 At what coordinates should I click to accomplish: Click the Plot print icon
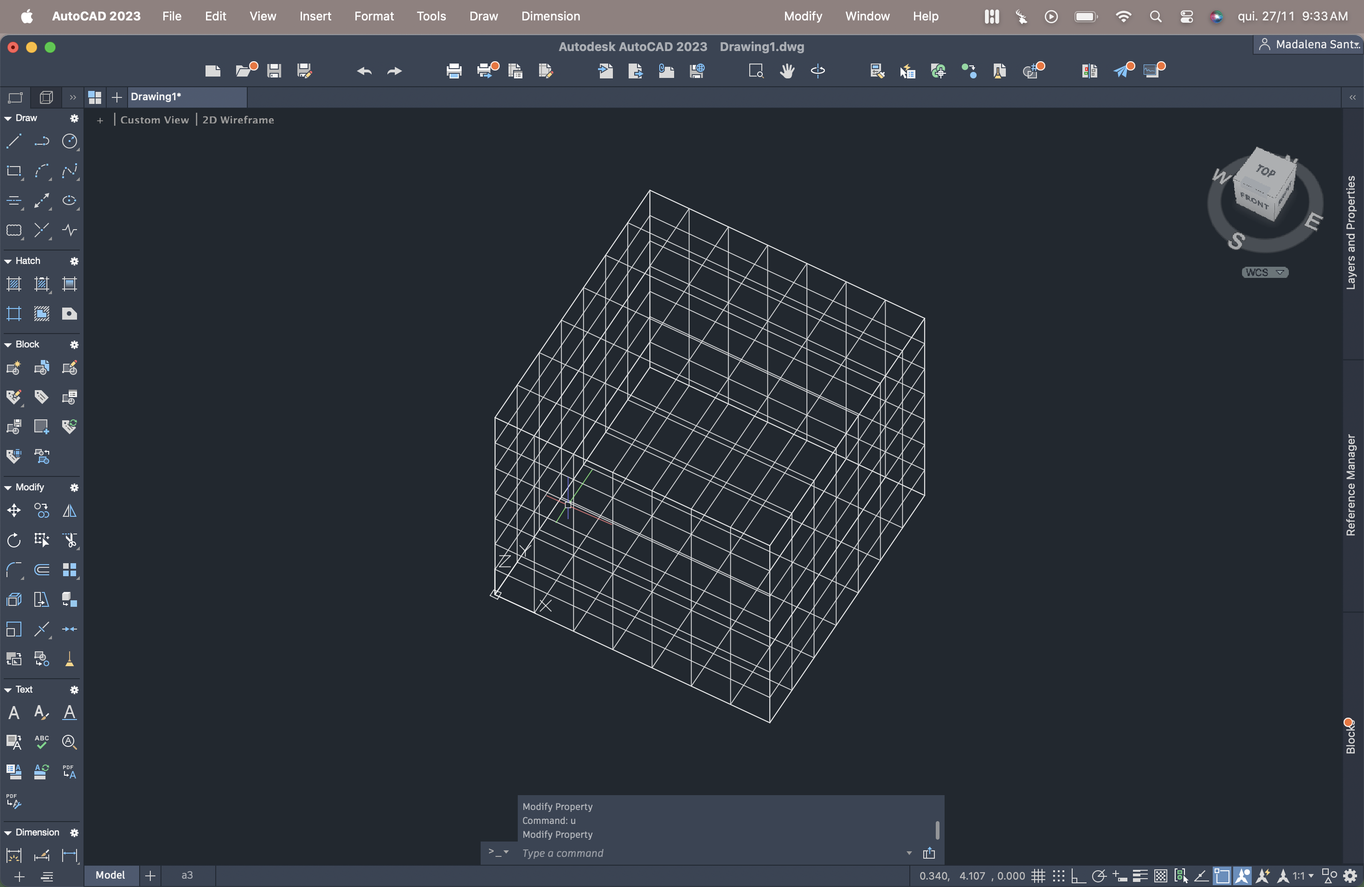click(x=453, y=71)
